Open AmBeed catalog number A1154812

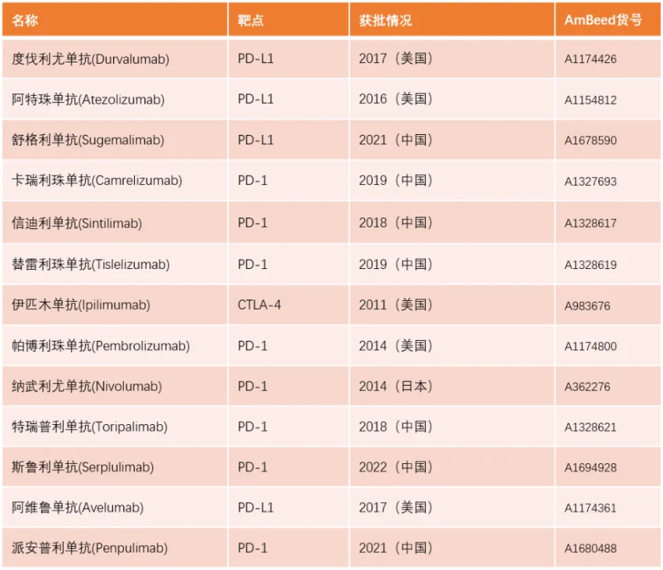click(x=590, y=100)
